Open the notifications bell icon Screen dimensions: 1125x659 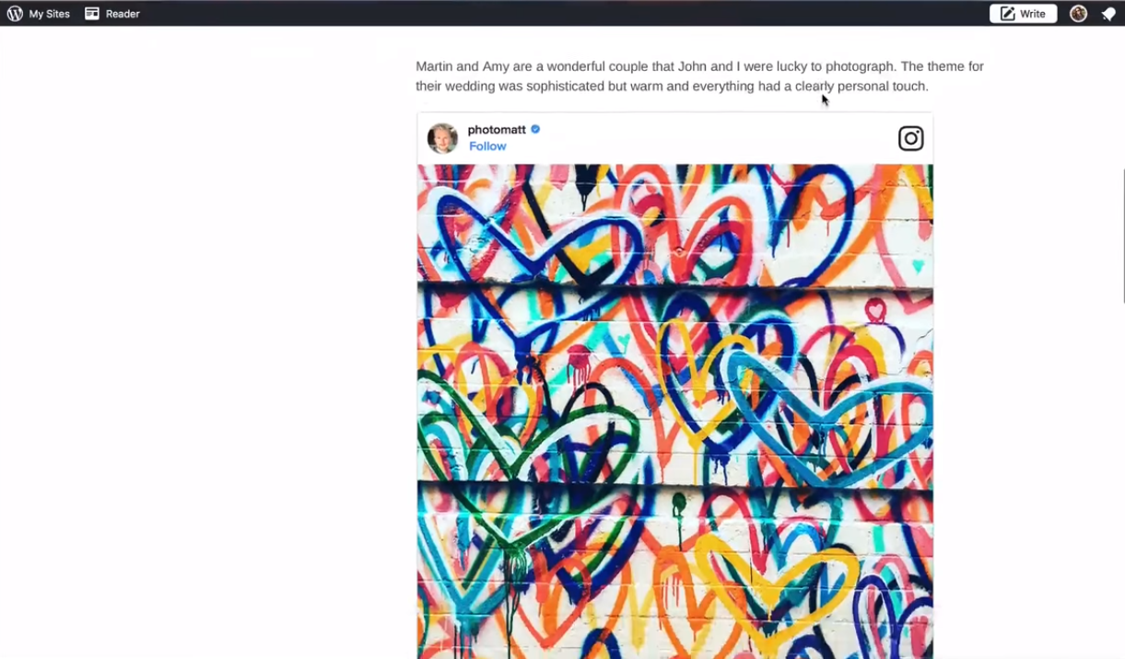click(x=1108, y=14)
